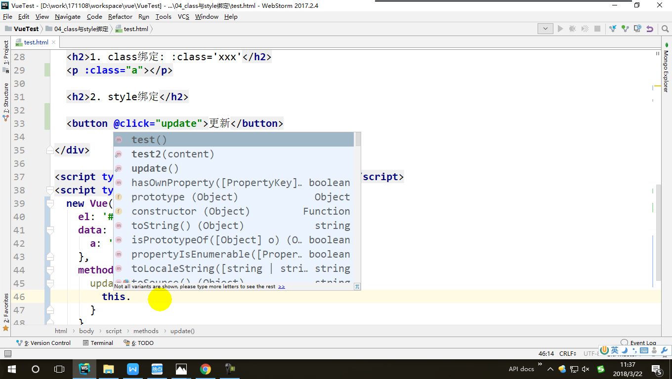672x379 pixels.
Task: Open the File menu
Action: click(7, 16)
